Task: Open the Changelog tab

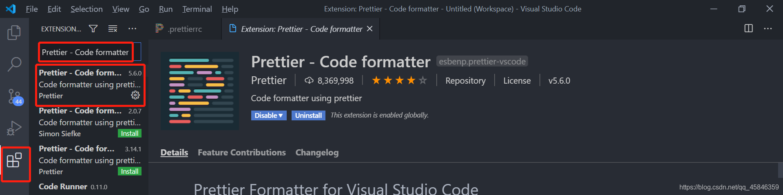Action: coord(317,153)
